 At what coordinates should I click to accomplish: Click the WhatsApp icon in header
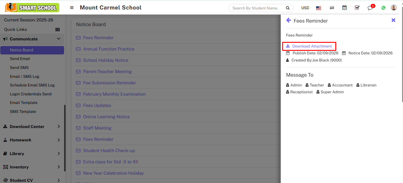tap(383, 8)
